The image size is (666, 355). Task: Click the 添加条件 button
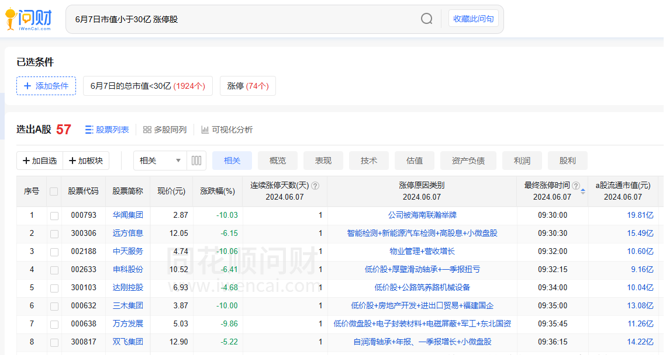coord(46,86)
